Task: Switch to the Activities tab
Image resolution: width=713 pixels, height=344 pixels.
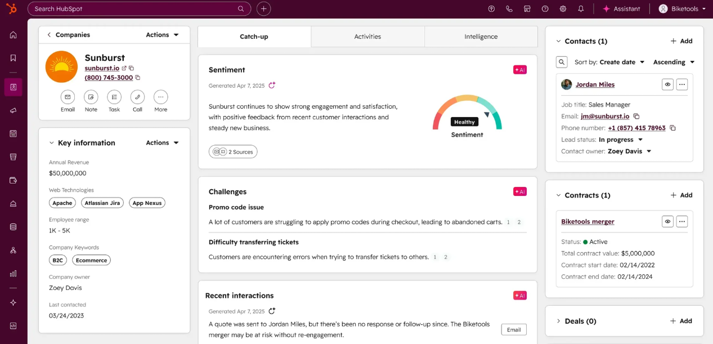Action: point(367,36)
